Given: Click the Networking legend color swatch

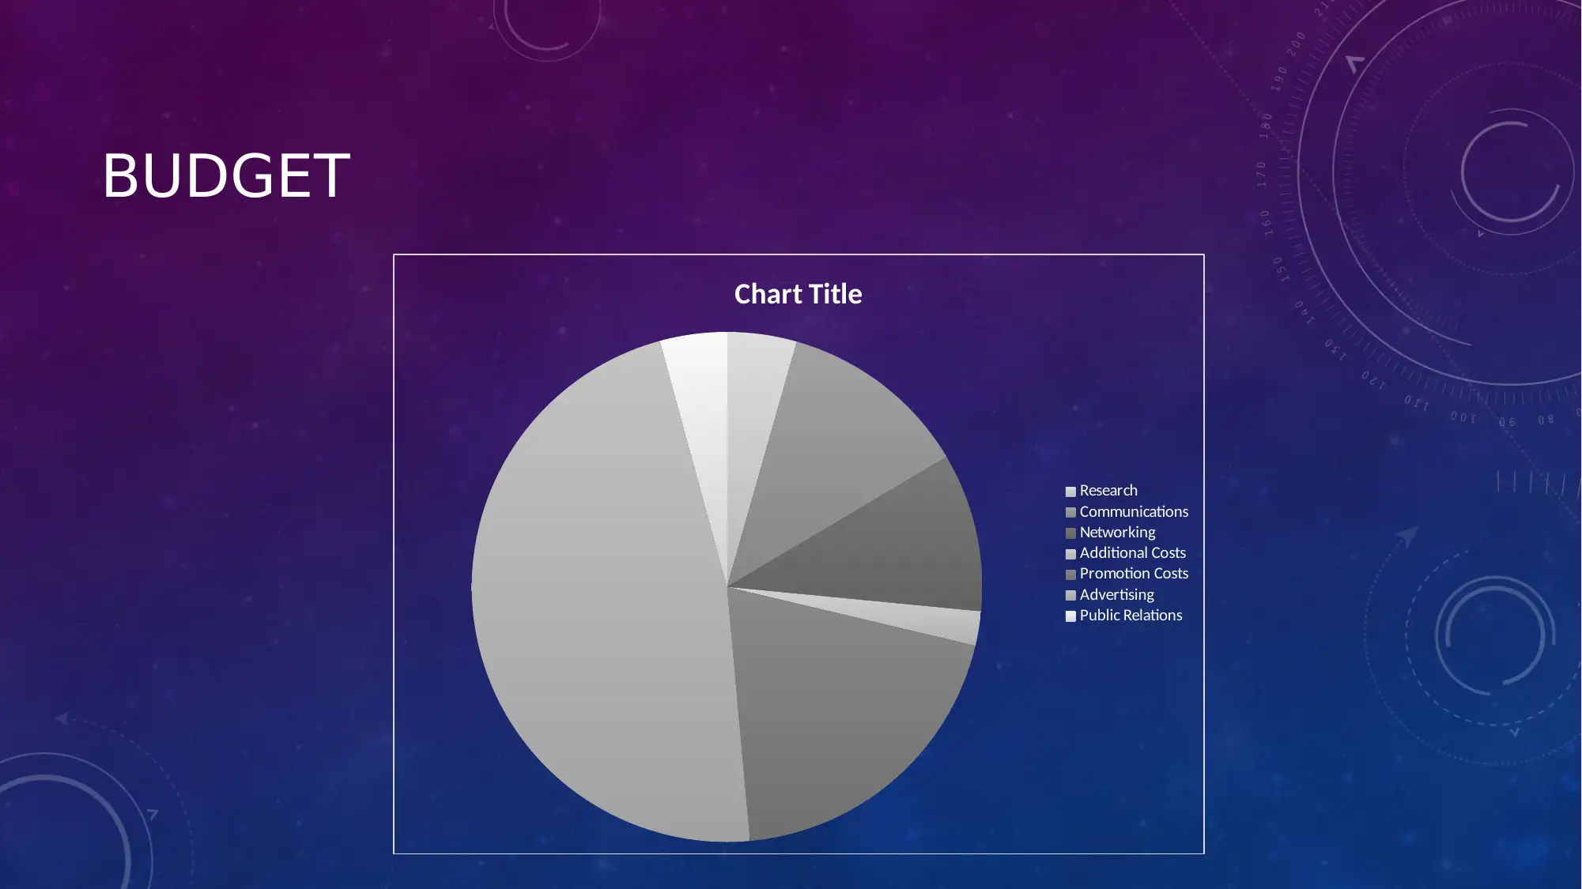Looking at the screenshot, I should pyautogui.click(x=1070, y=533).
